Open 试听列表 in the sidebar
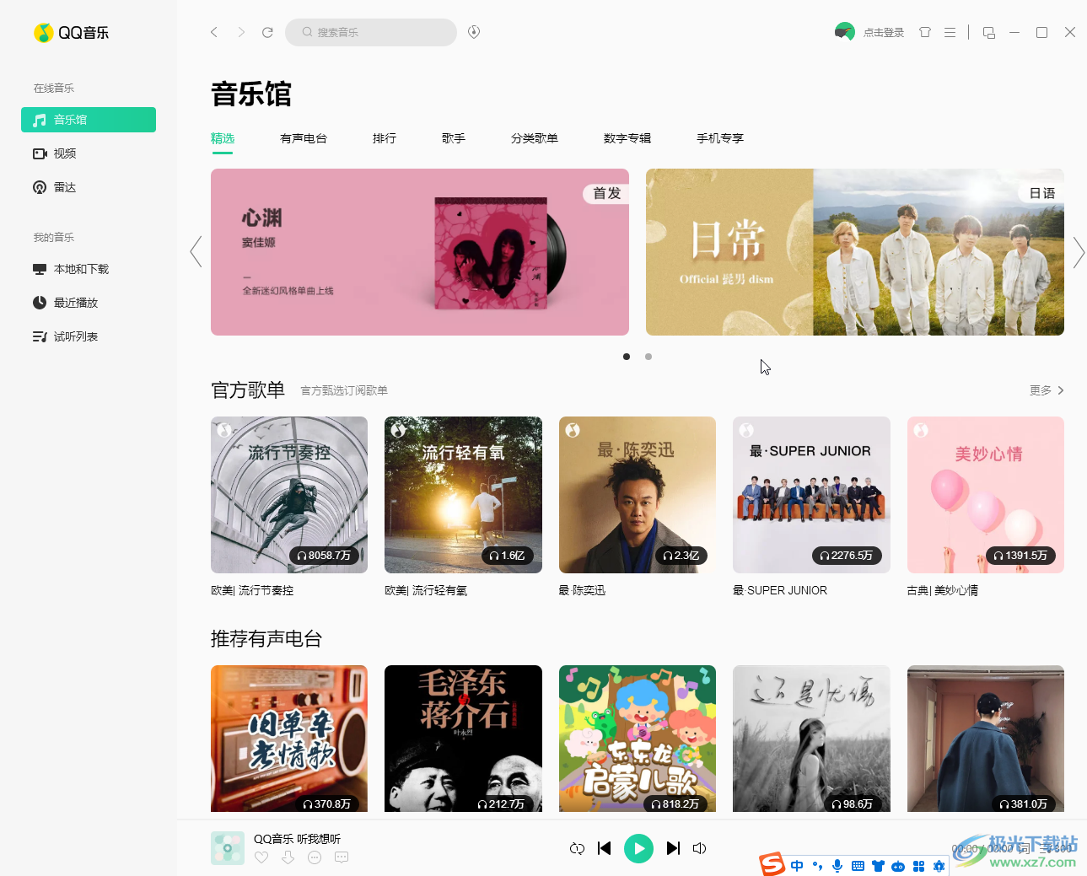The width and height of the screenshot is (1087, 876). point(89,336)
